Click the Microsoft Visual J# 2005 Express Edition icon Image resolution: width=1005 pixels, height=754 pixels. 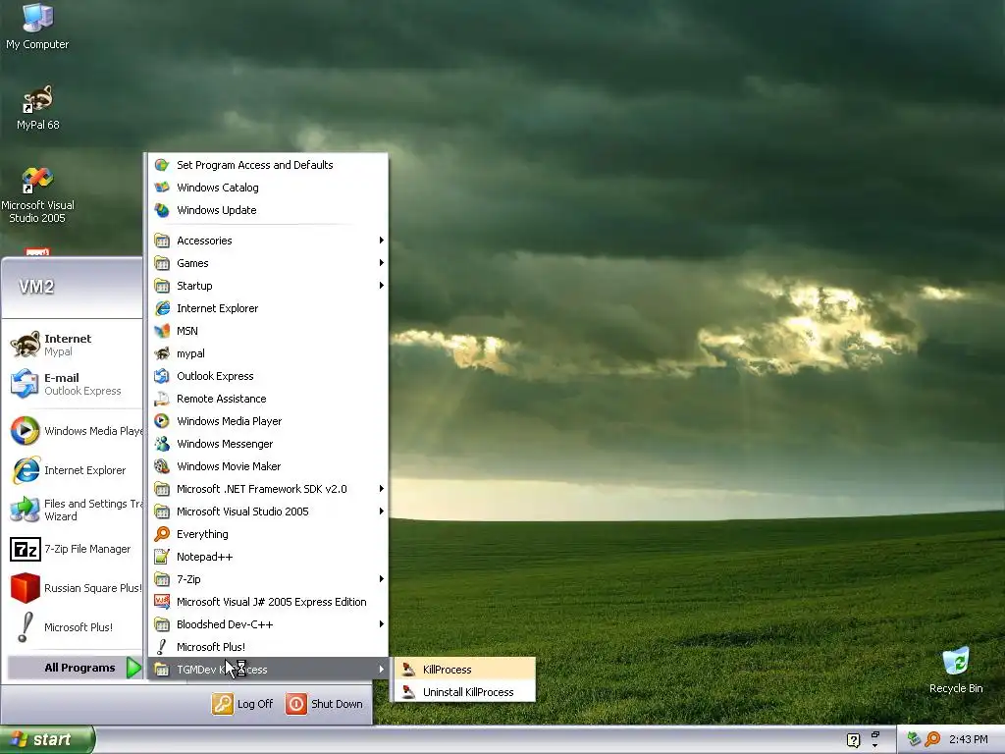162,602
